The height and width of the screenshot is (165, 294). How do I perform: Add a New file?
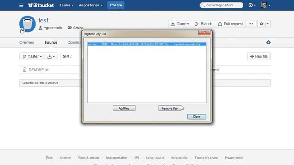(x=259, y=56)
